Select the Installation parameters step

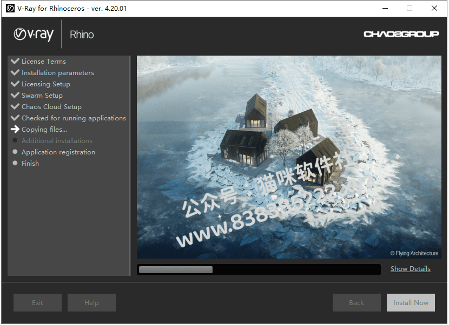[58, 73]
